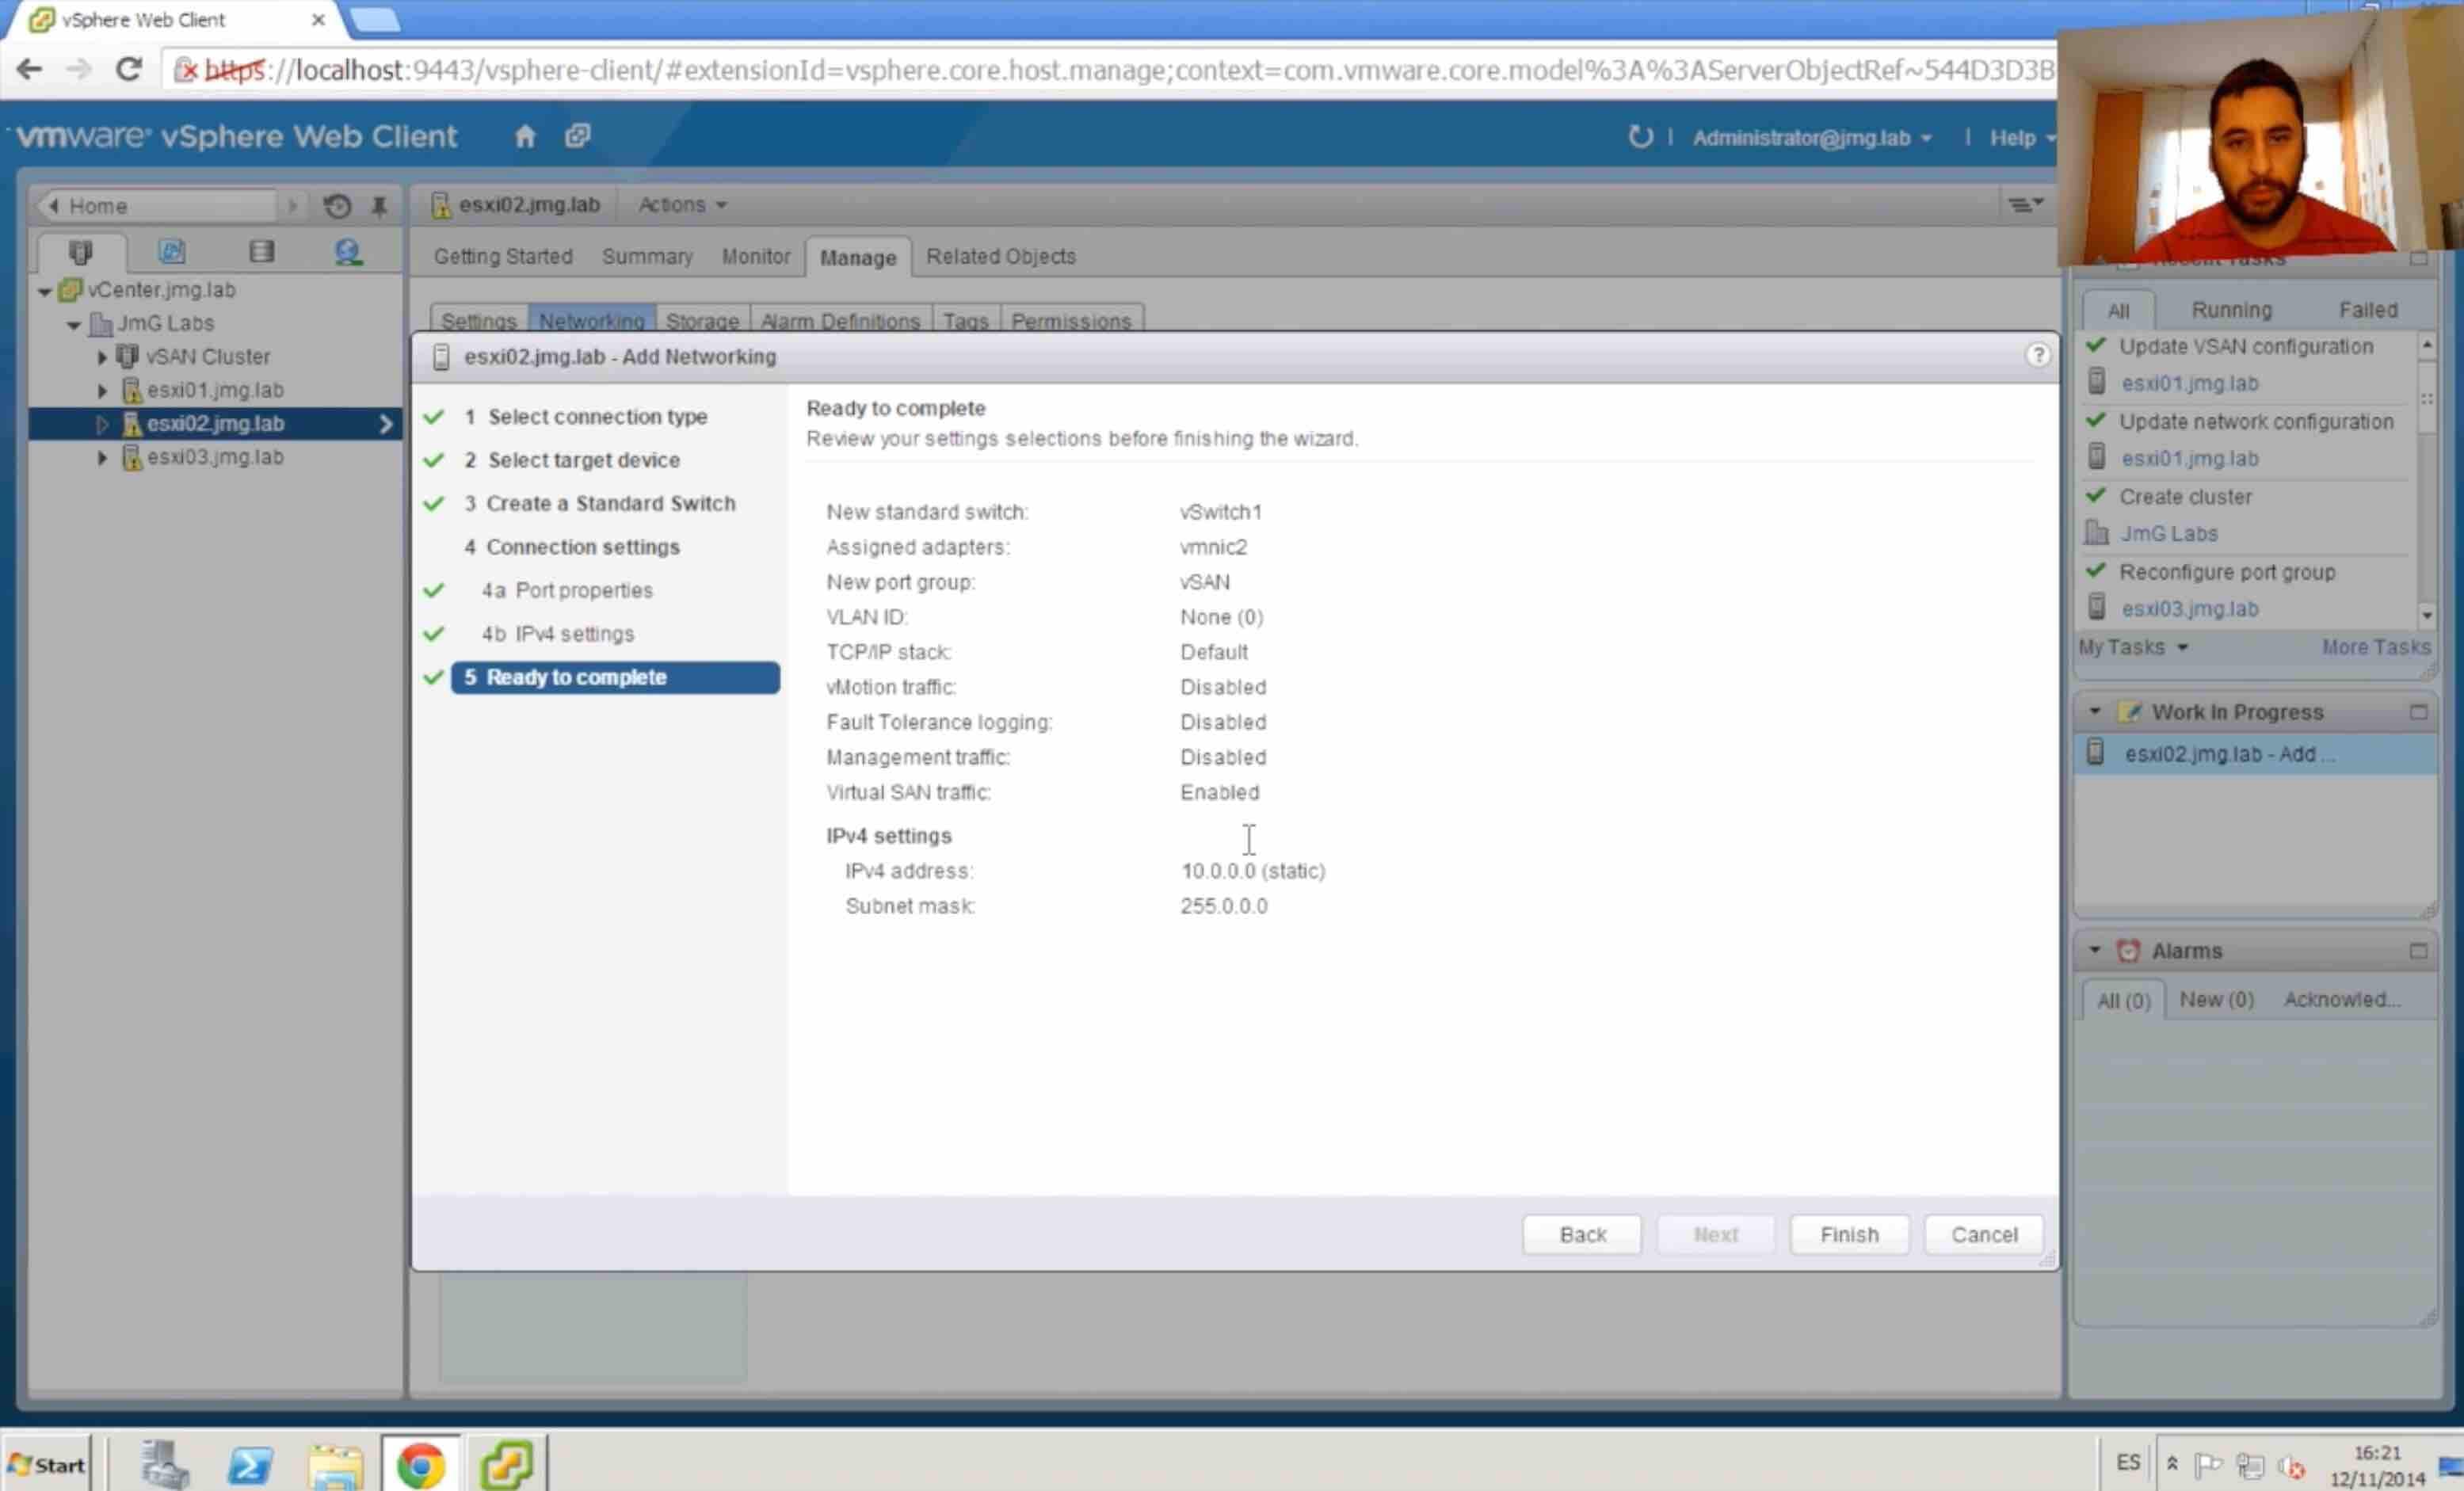Click Windows Start button
2464x1491 pixels.
pos(46,1465)
